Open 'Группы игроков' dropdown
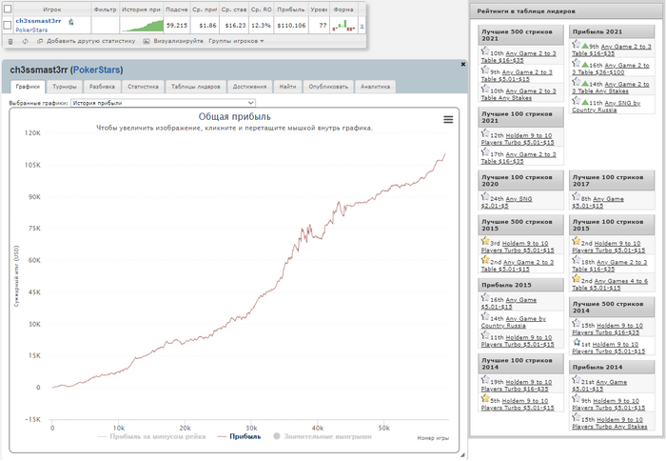The image size is (666, 461). click(x=236, y=41)
